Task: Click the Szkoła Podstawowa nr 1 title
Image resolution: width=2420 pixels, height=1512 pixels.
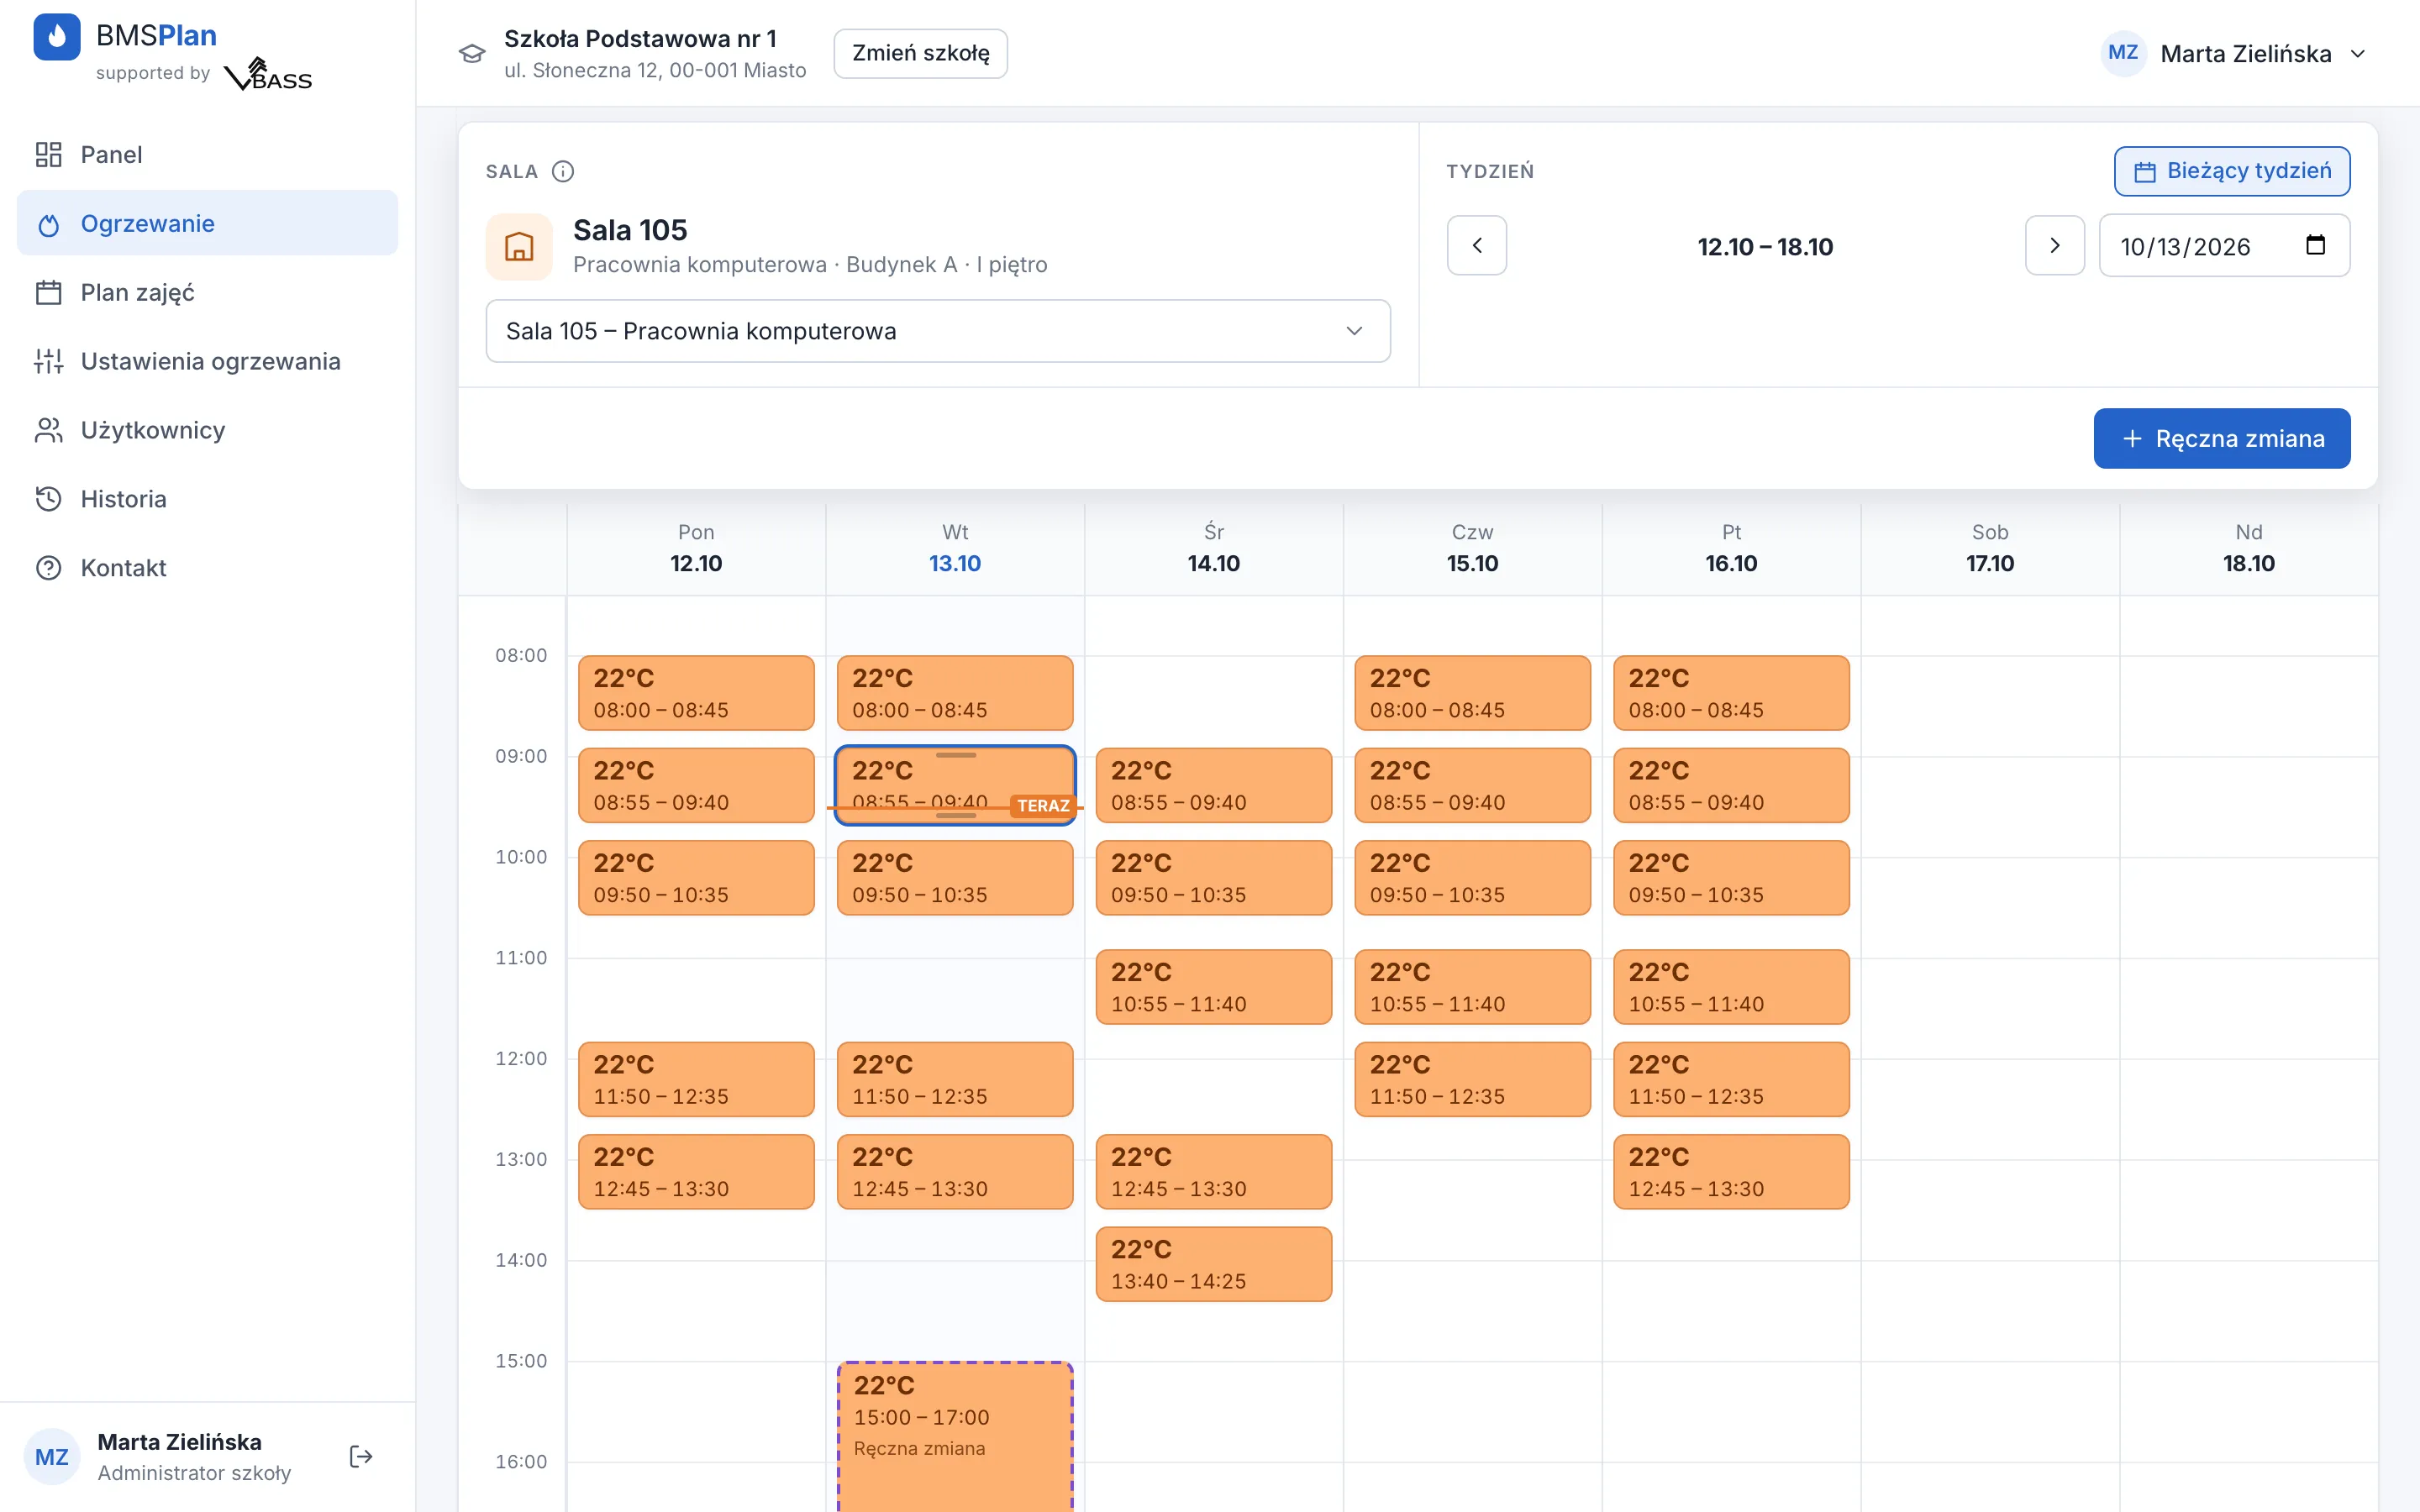Action: (640, 39)
